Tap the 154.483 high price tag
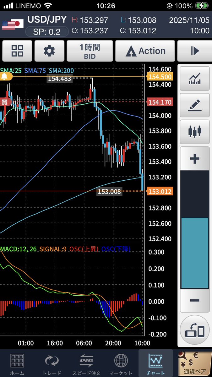 [60, 79]
